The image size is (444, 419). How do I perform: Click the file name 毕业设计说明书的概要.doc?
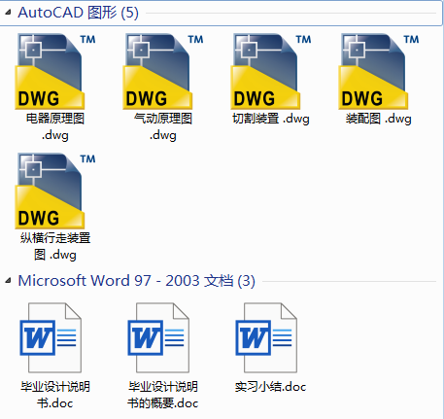163,395
